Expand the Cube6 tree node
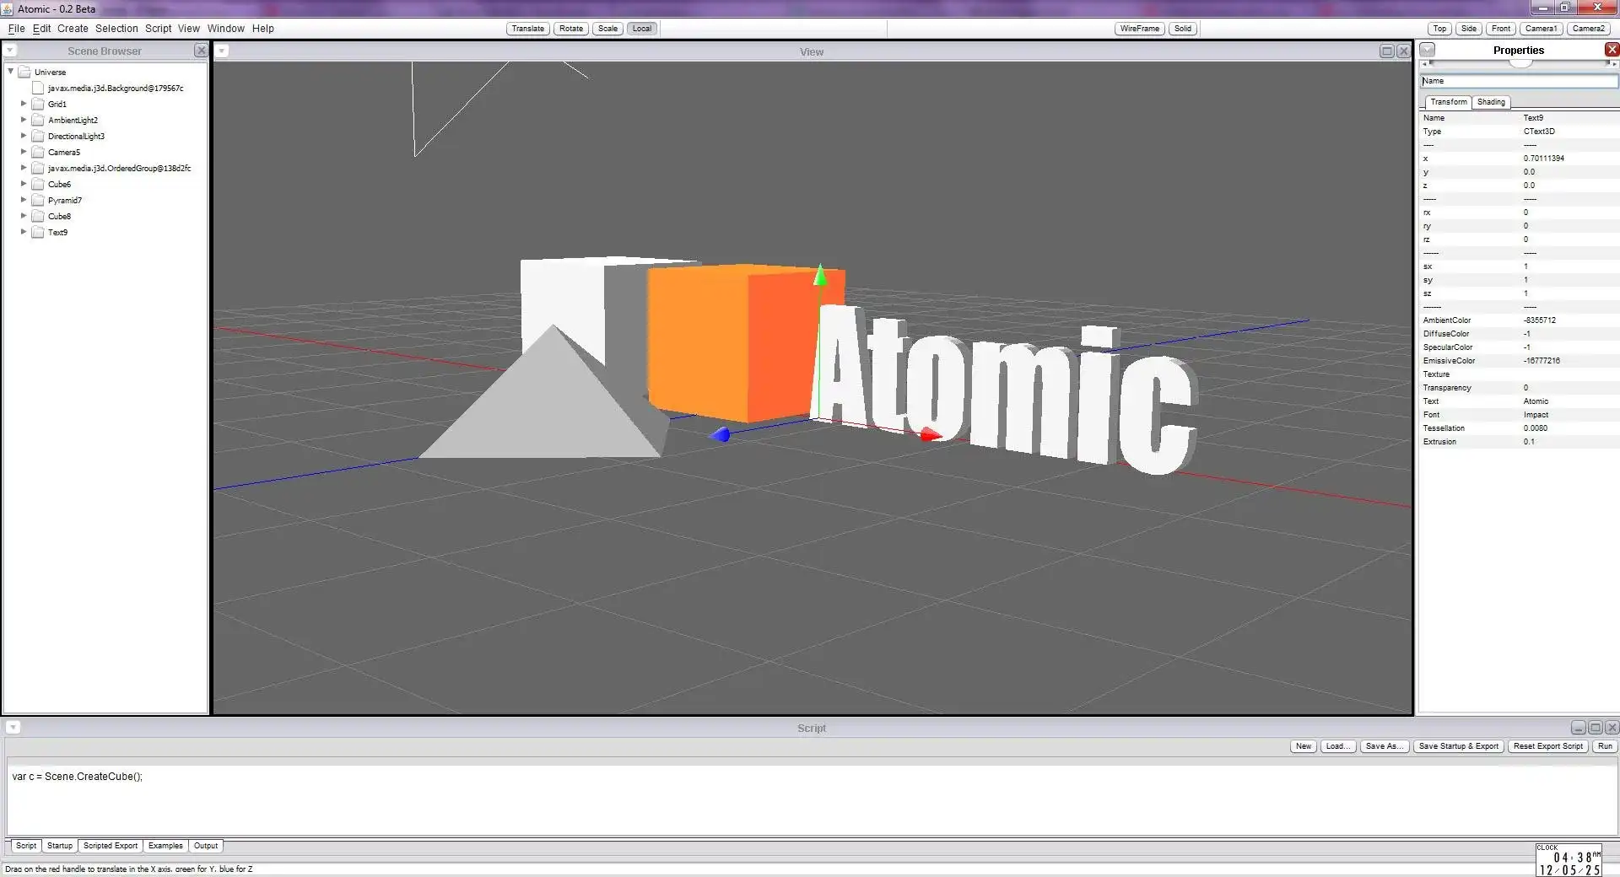 [24, 184]
